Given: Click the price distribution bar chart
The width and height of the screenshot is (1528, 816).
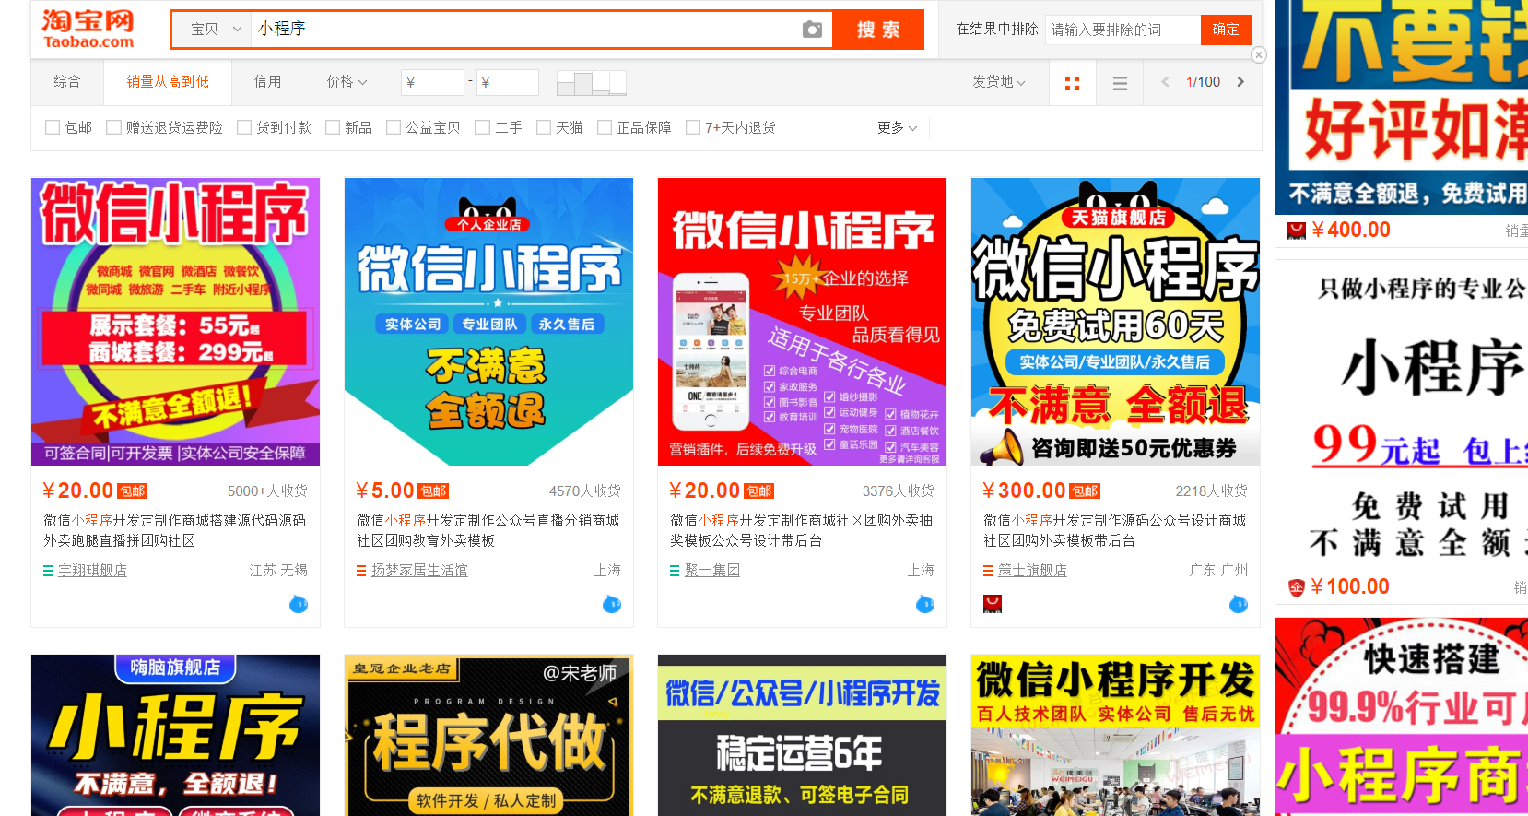Looking at the screenshot, I should 592,83.
